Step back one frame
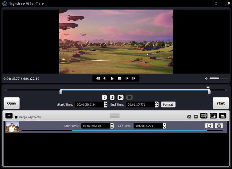This screenshot has width=232, height=169. 105,79
